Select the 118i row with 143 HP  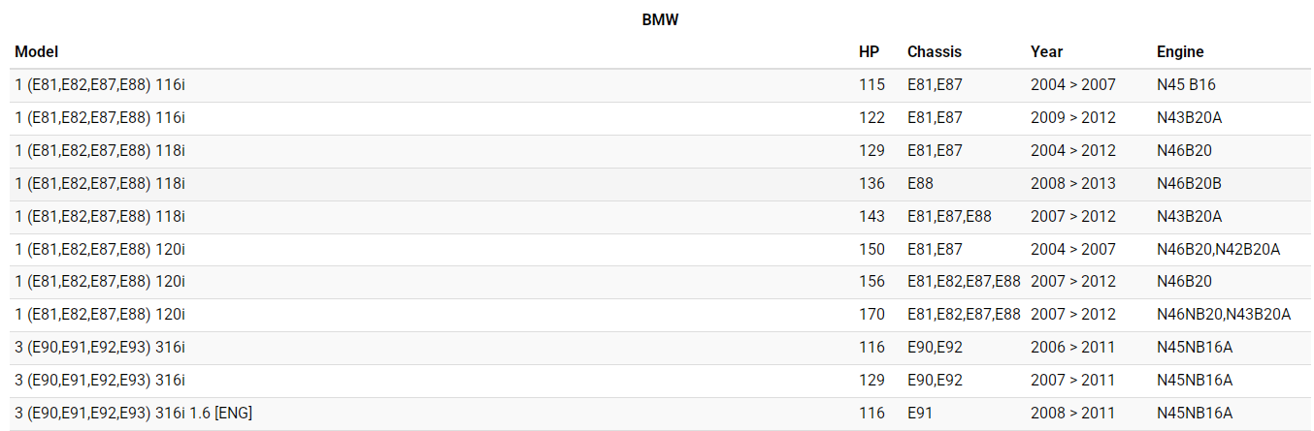point(100,217)
